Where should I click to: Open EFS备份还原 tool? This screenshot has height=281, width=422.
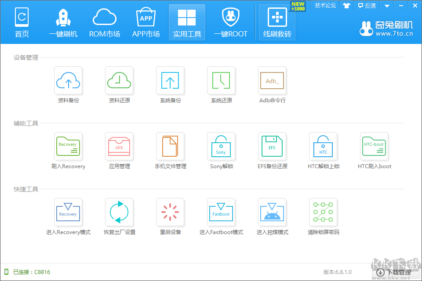pyautogui.click(x=272, y=147)
